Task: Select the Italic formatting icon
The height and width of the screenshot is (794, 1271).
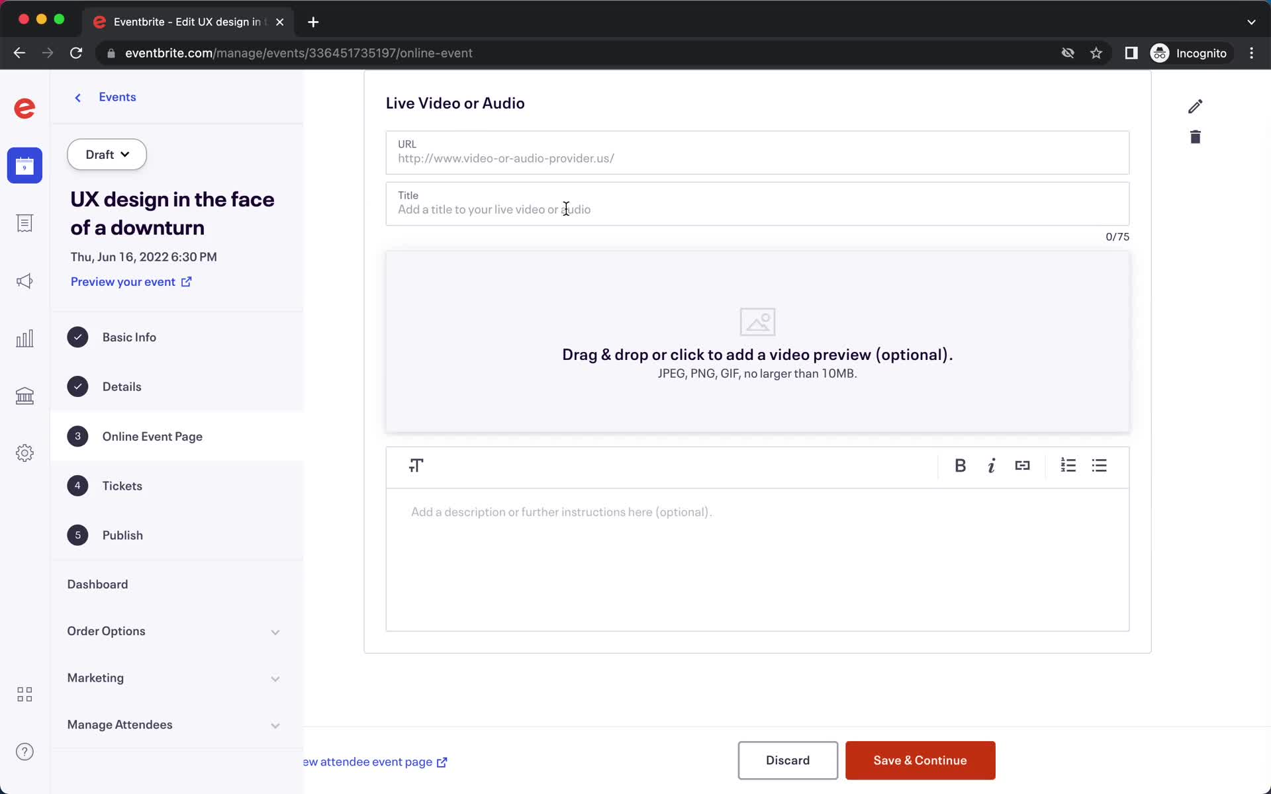Action: 991,466
